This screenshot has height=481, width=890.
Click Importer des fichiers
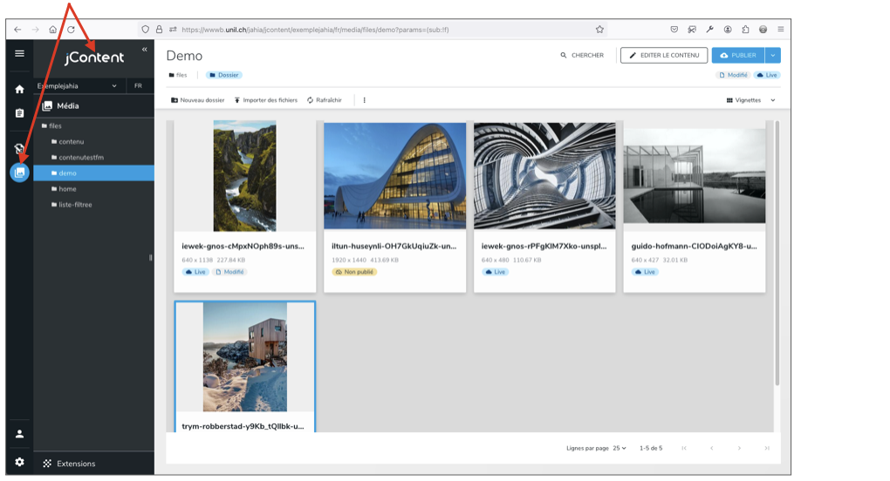pos(265,100)
